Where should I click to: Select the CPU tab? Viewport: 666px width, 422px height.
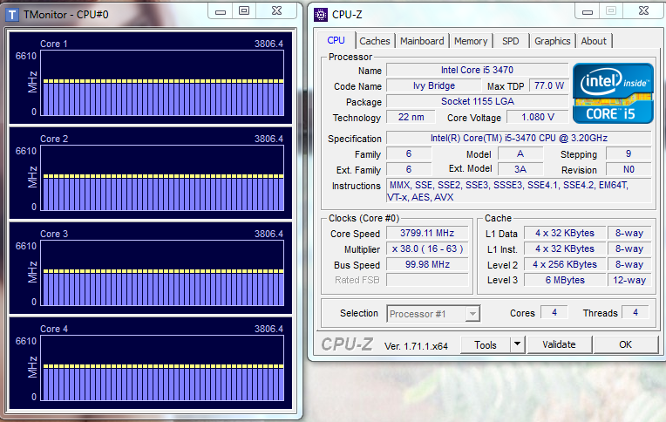coord(336,40)
